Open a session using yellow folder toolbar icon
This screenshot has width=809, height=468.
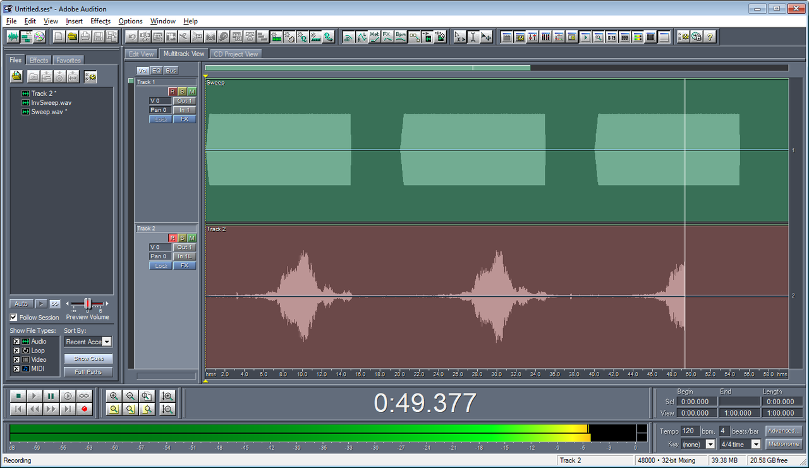coord(72,37)
